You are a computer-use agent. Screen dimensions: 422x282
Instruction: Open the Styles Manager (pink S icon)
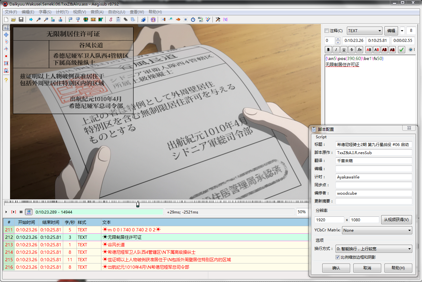(111, 19)
